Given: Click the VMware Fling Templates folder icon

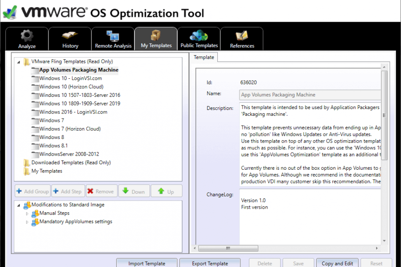Looking at the screenshot, I should 26,62.
